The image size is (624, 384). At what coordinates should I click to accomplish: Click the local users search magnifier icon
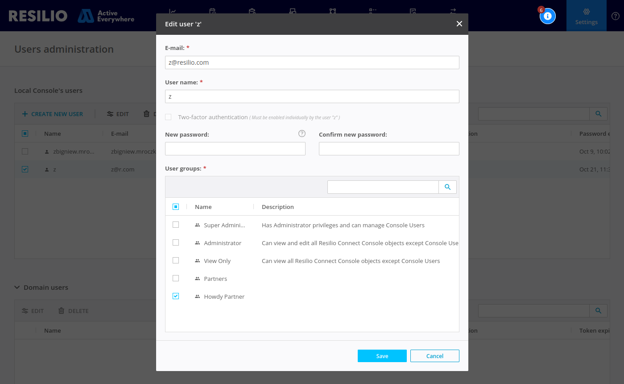coord(598,114)
